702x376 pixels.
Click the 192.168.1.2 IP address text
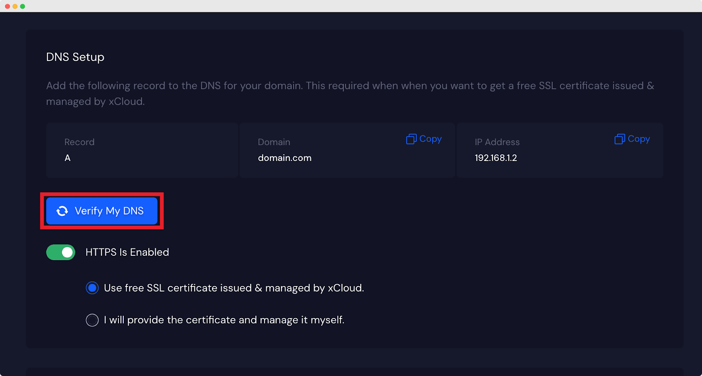pyautogui.click(x=496, y=158)
